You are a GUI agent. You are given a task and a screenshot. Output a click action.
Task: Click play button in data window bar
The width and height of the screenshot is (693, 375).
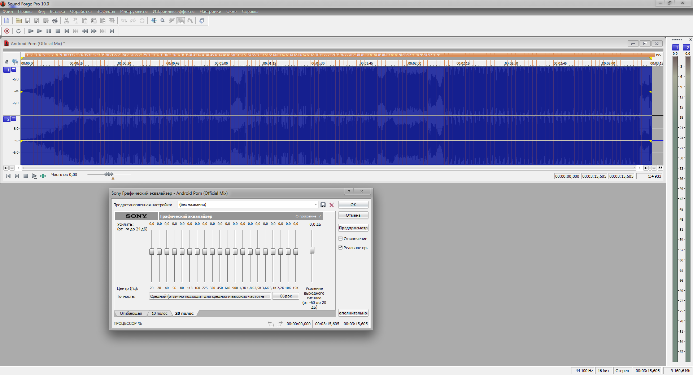point(34,176)
